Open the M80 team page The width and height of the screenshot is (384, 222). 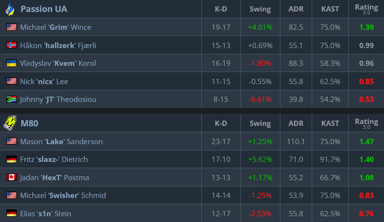point(29,123)
